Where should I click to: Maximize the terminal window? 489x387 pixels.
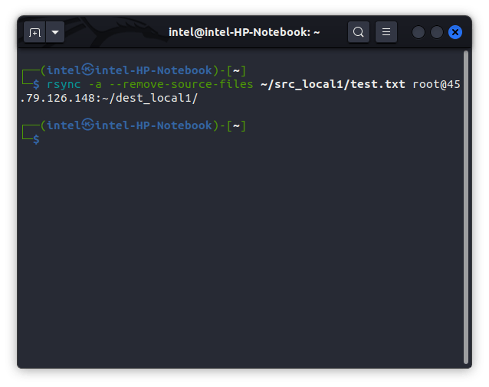point(437,32)
